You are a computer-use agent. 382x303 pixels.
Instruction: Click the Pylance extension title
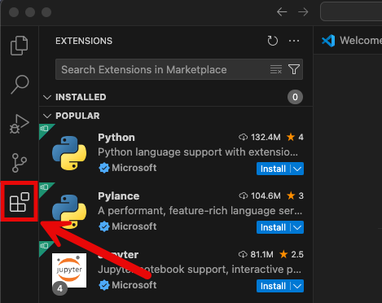pos(119,196)
